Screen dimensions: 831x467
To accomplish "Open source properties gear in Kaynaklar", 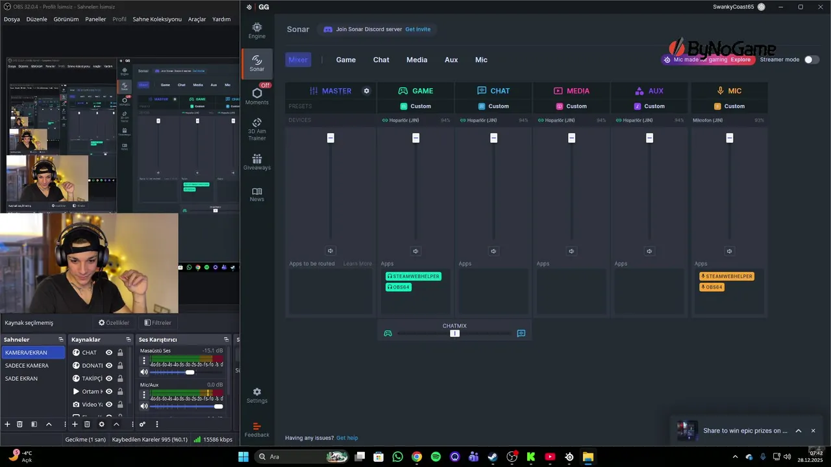I will (101, 424).
